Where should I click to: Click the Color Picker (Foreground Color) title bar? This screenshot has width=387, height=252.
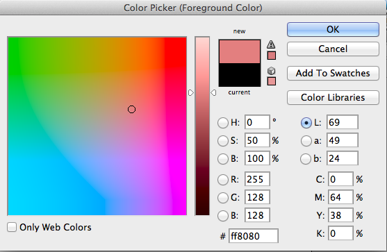point(193,8)
